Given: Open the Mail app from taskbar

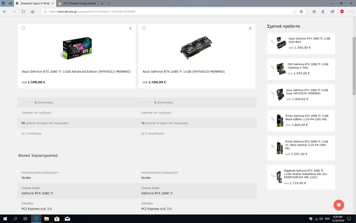Looking at the screenshot, I should tap(67, 219).
